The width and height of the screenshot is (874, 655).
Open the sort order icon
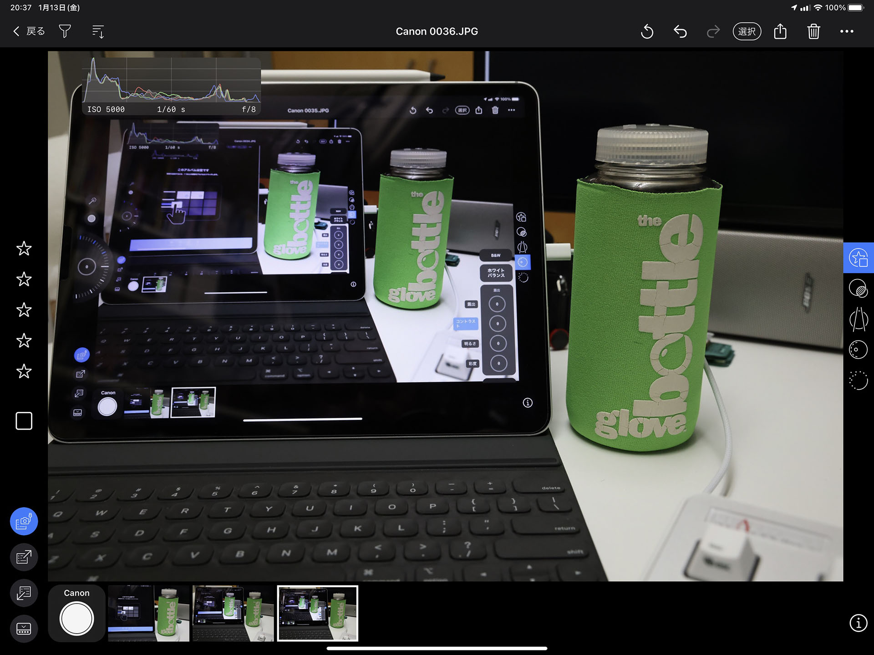tap(98, 31)
